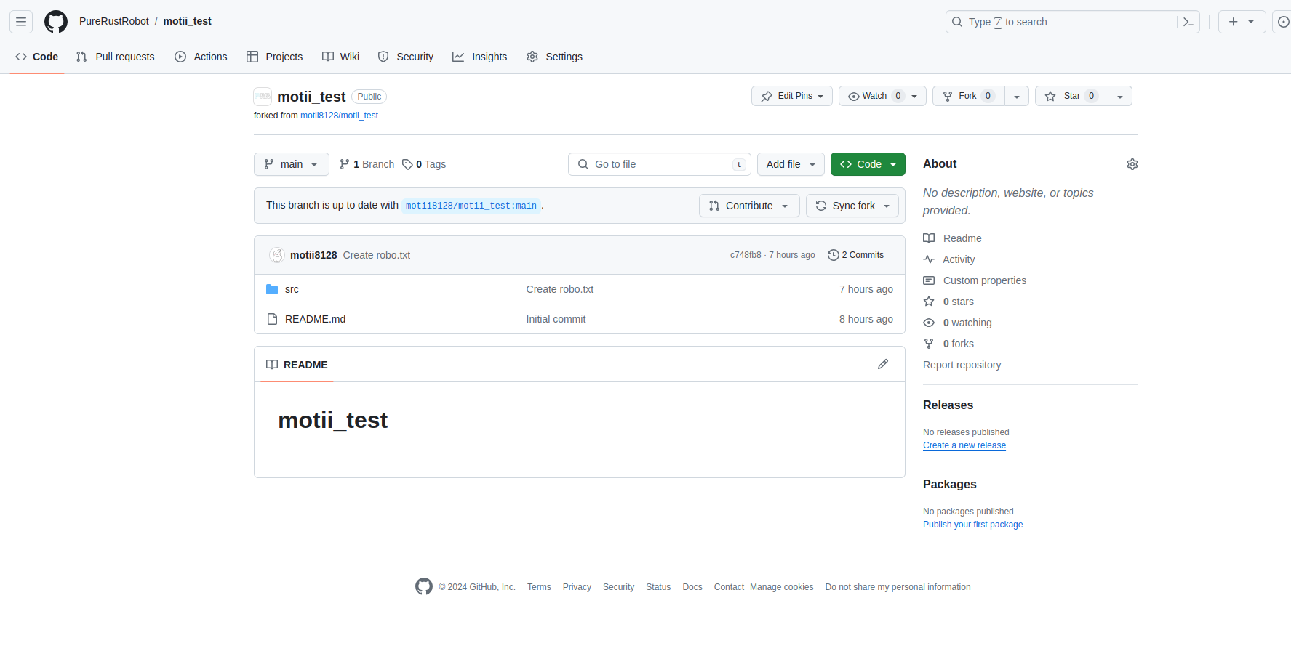
Task: View 1 Branch listing
Action: 367,164
